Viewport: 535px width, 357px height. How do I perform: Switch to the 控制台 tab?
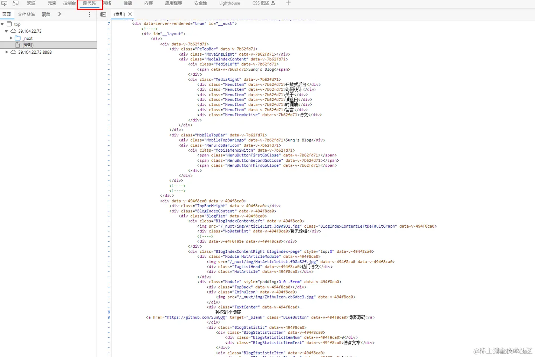69,3
